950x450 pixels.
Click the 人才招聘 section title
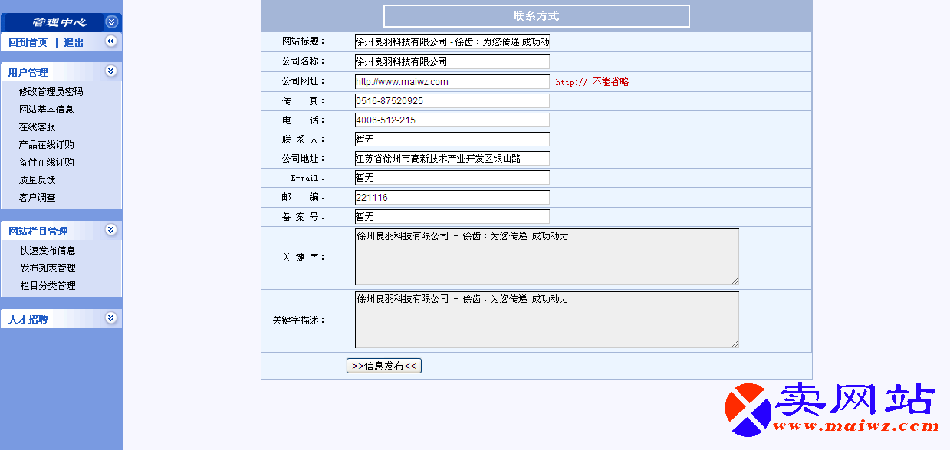[x=28, y=320]
